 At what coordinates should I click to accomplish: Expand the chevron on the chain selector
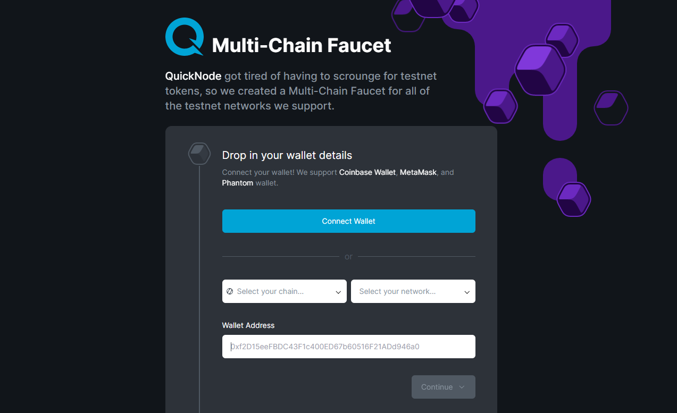tap(338, 292)
